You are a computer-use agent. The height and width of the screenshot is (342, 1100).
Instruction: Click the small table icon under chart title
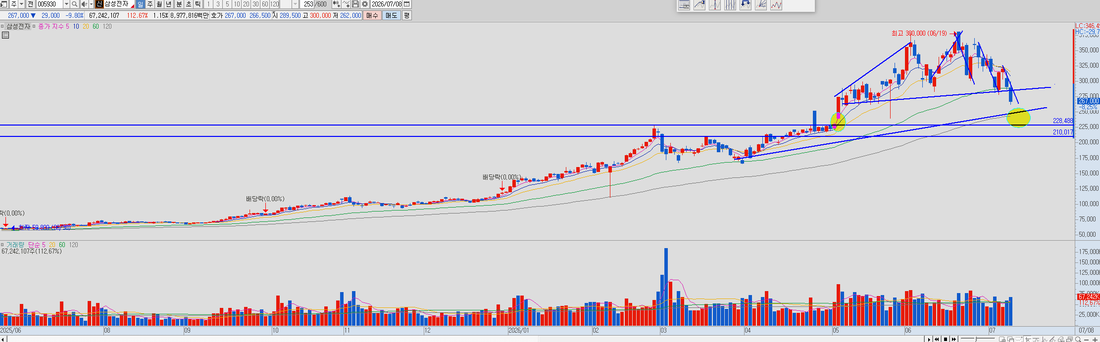coord(5,35)
